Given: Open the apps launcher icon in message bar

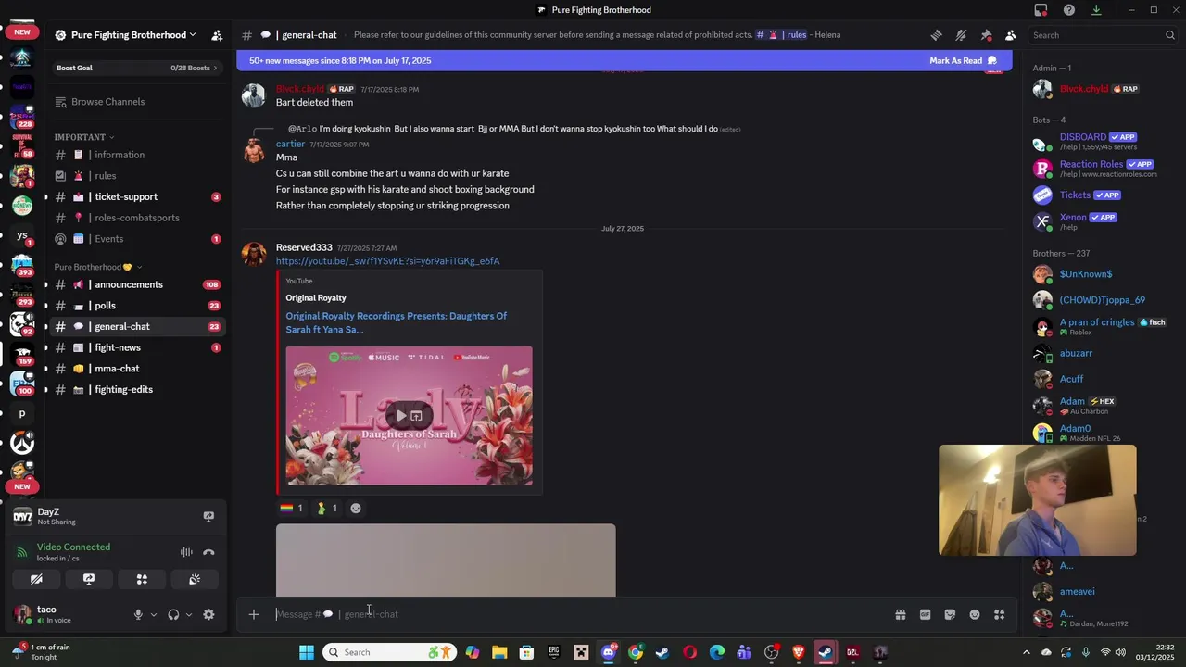Looking at the screenshot, I should click(999, 614).
